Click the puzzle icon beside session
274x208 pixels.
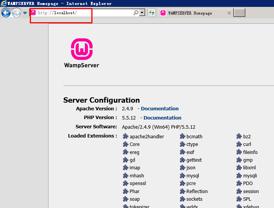click(239, 192)
